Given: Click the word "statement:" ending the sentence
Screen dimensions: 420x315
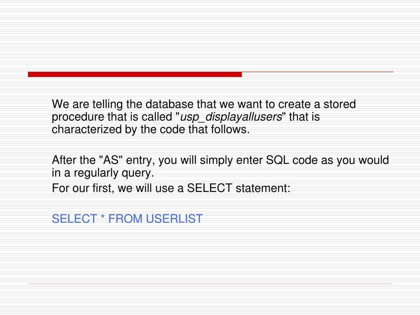Looking at the screenshot, I should [x=263, y=188].
